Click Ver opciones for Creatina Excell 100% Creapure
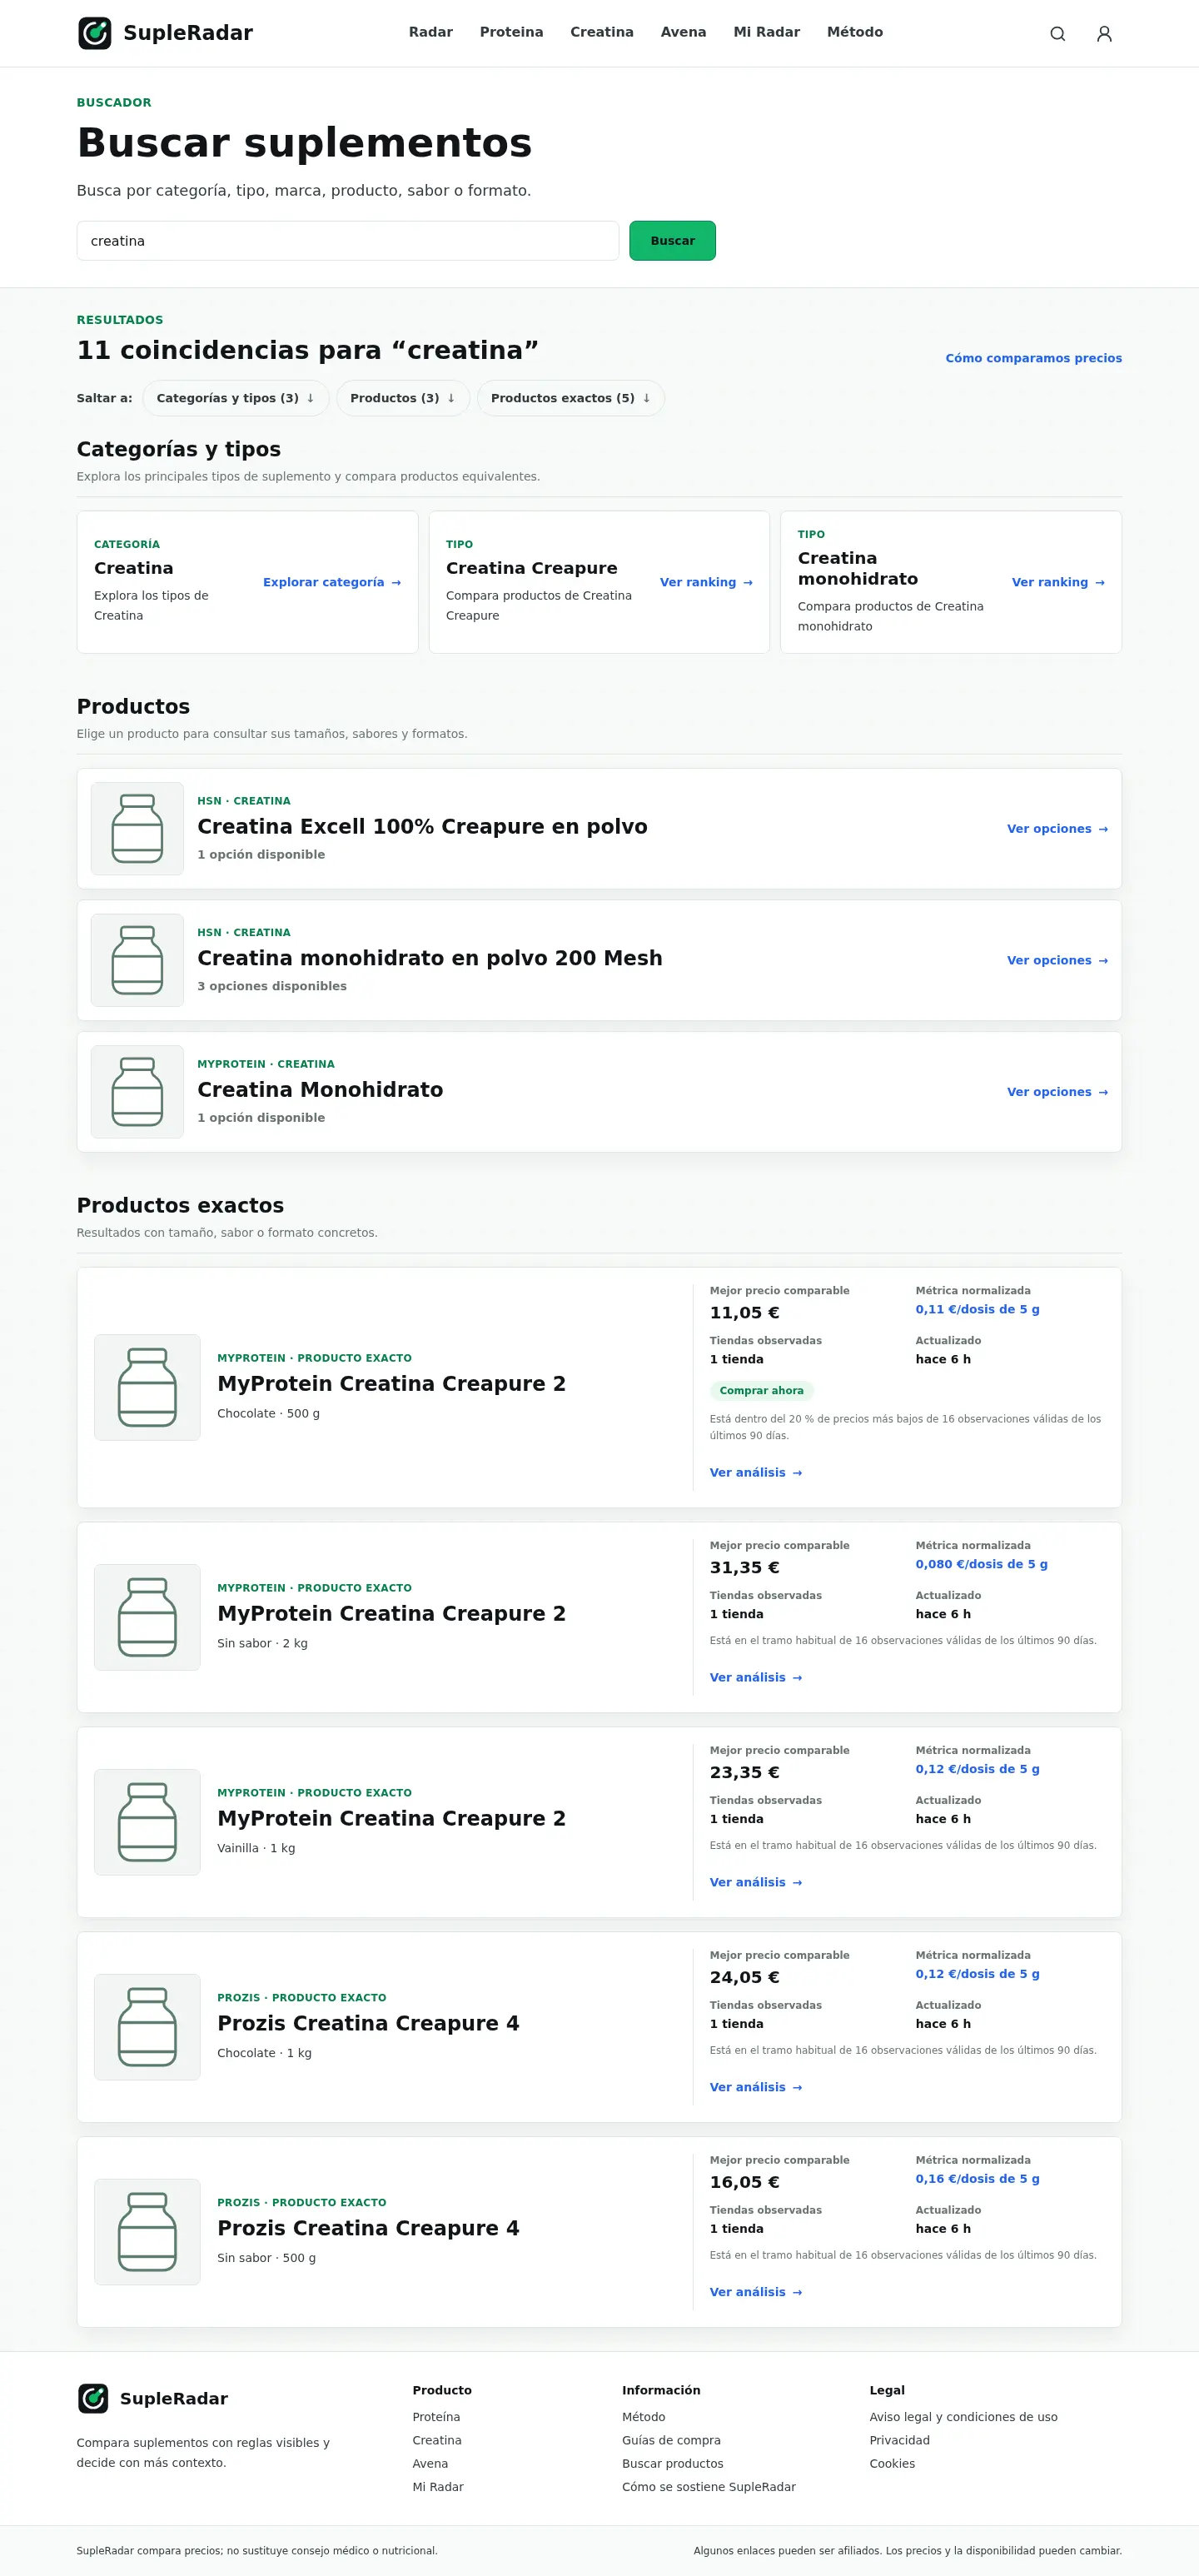The image size is (1199, 2576). tap(1057, 829)
